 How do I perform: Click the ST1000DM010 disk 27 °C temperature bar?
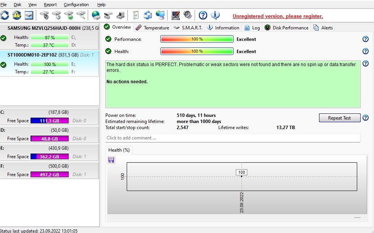coord(50,72)
